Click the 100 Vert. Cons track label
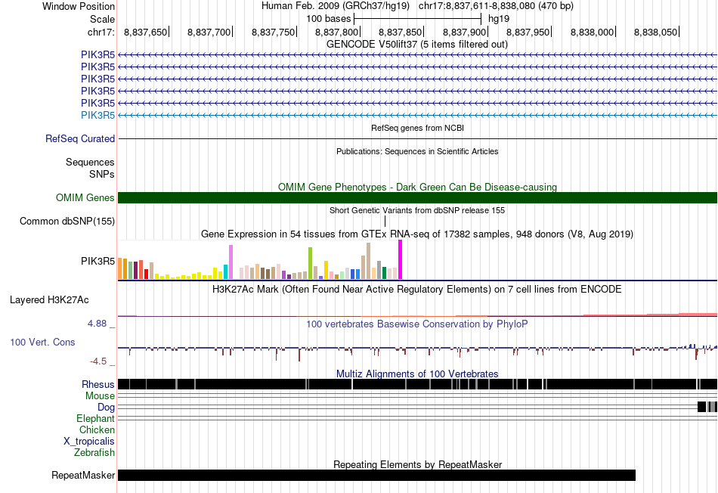 (42, 342)
